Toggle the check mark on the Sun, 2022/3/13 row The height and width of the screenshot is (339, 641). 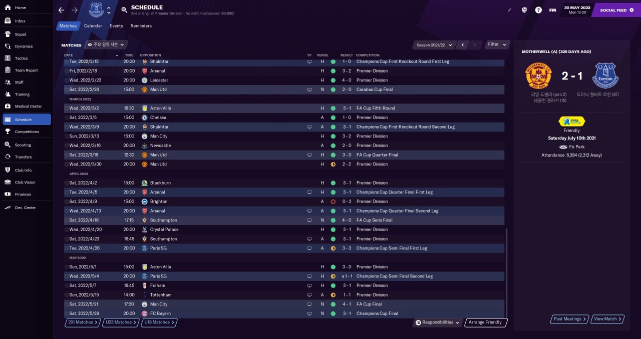[x=67, y=136]
